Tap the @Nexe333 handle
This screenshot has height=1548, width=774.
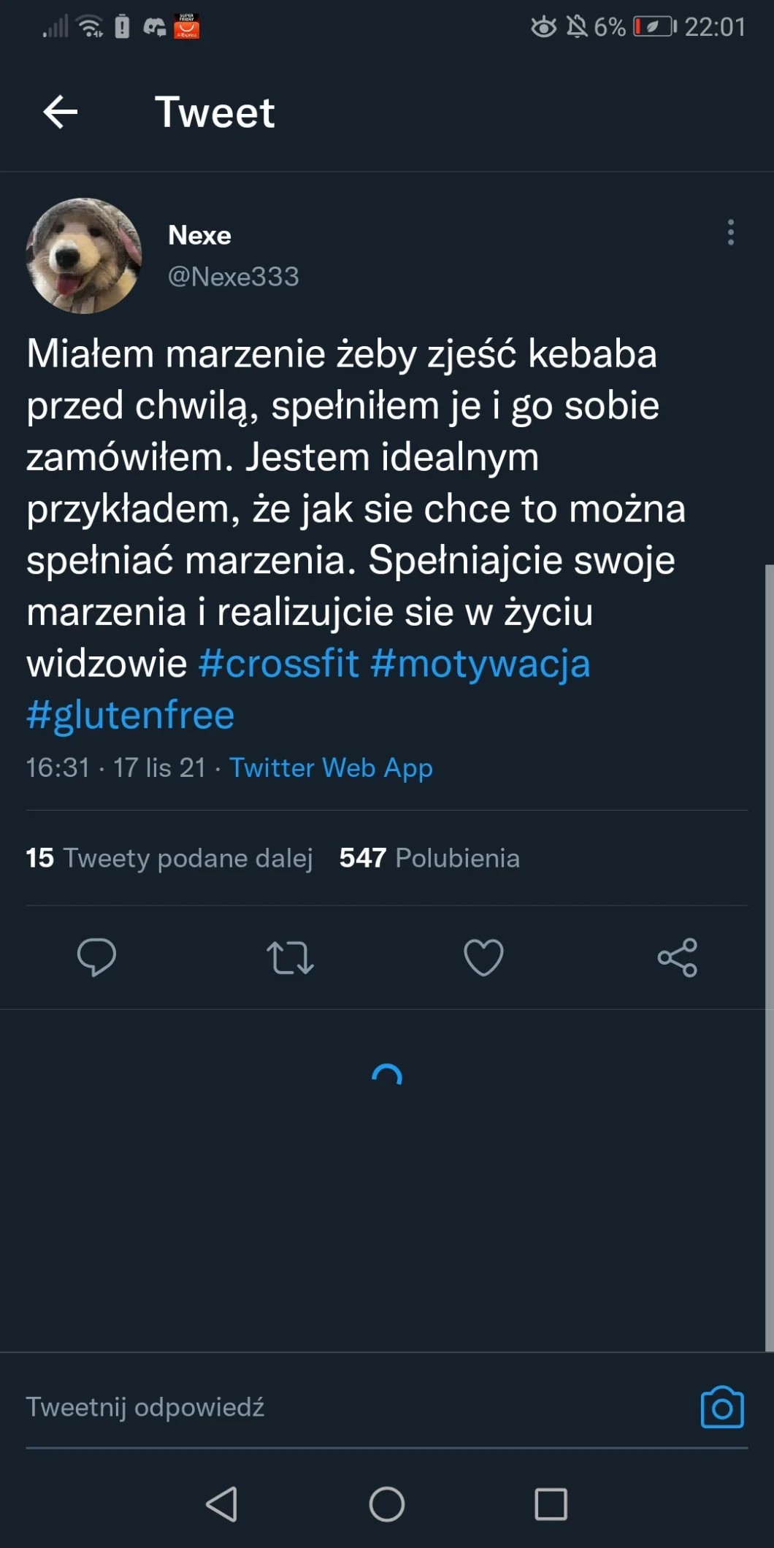[x=233, y=277]
